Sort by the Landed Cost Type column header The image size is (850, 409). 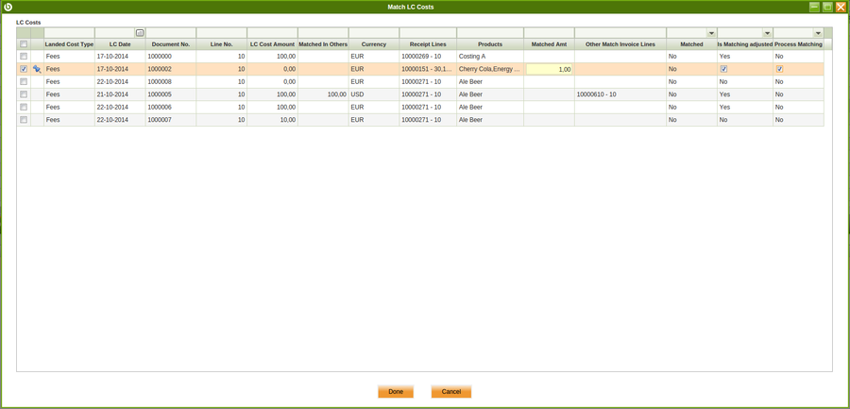[69, 44]
